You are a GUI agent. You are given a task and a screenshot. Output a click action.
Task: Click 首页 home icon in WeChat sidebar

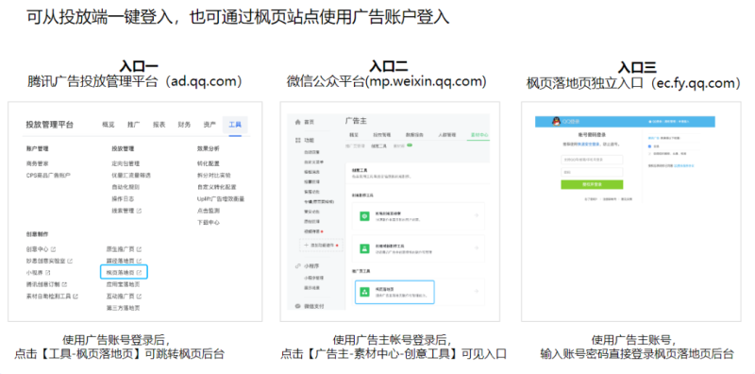point(297,123)
